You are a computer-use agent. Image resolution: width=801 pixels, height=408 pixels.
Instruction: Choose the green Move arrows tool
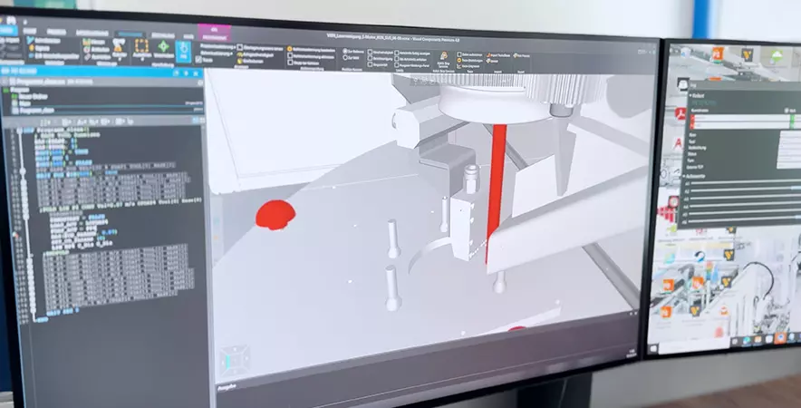click(x=164, y=47)
